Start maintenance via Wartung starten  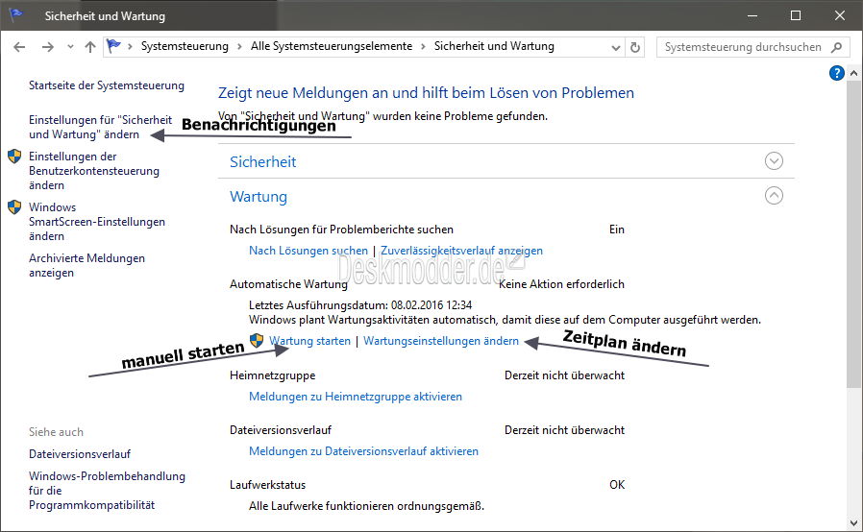tap(309, 341)
